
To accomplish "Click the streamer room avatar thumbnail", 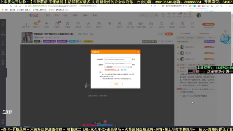I will tap(27, 38).
